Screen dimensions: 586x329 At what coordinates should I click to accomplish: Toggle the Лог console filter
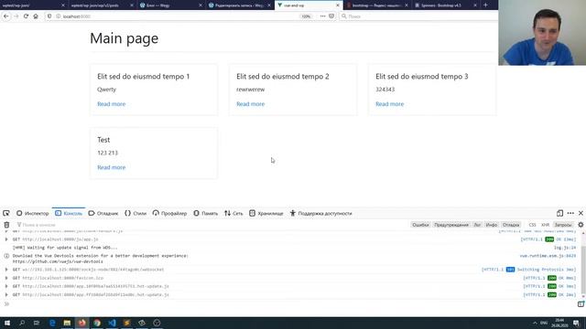point(477,225)
